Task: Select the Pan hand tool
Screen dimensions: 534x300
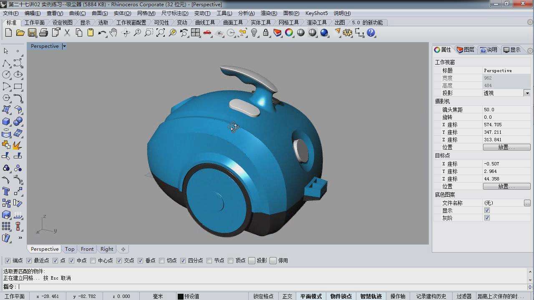Action: 113,32
